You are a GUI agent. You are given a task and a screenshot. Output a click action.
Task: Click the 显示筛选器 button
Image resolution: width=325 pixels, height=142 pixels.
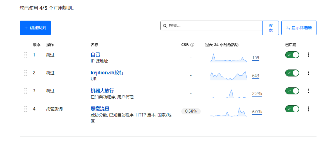tap(299, 28)
